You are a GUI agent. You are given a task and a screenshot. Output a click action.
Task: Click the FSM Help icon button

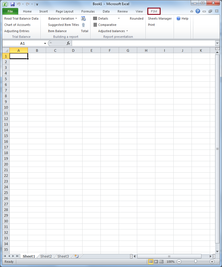[x=178, y=18]
